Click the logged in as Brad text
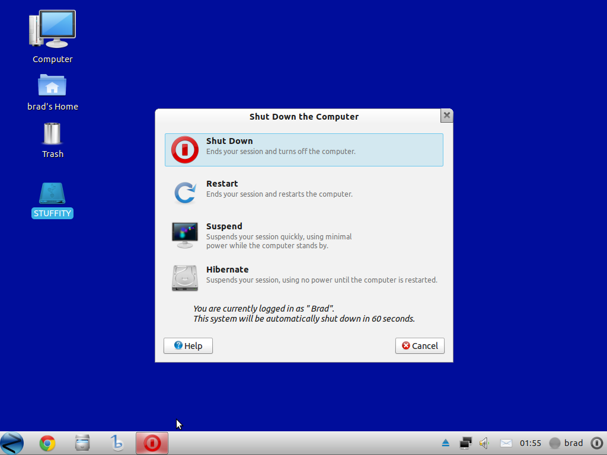Viewport: 607px width, 455px height. coord(264,308)
